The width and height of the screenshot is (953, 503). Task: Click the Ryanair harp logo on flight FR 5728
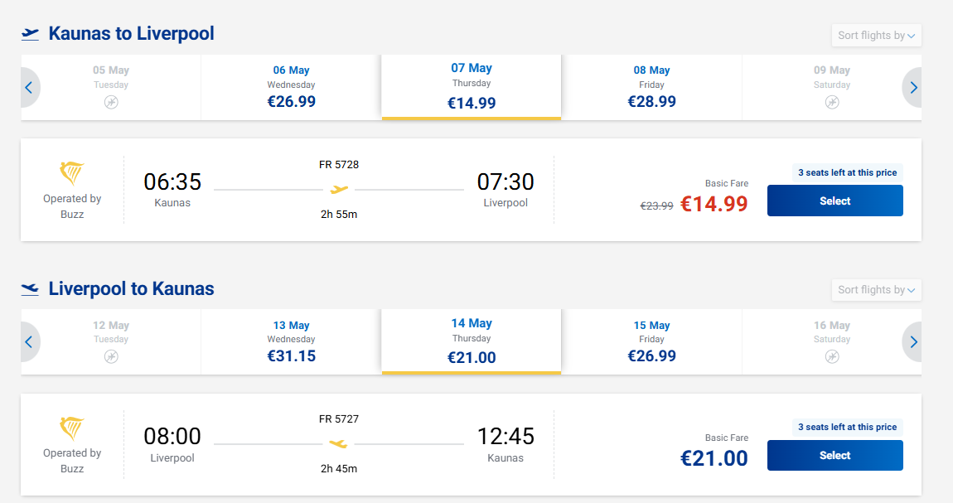[x=72, y=174]
